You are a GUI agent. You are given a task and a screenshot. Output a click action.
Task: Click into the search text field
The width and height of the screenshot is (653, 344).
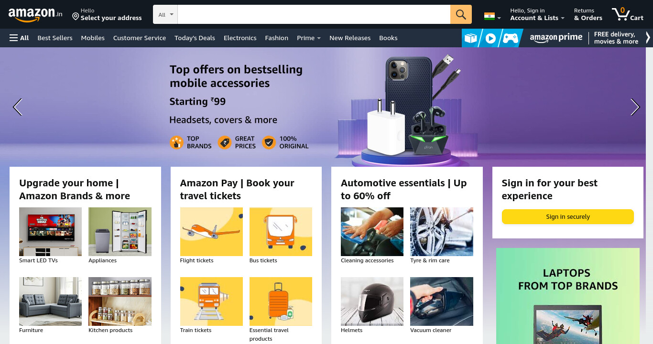click(x=314, y=14)
